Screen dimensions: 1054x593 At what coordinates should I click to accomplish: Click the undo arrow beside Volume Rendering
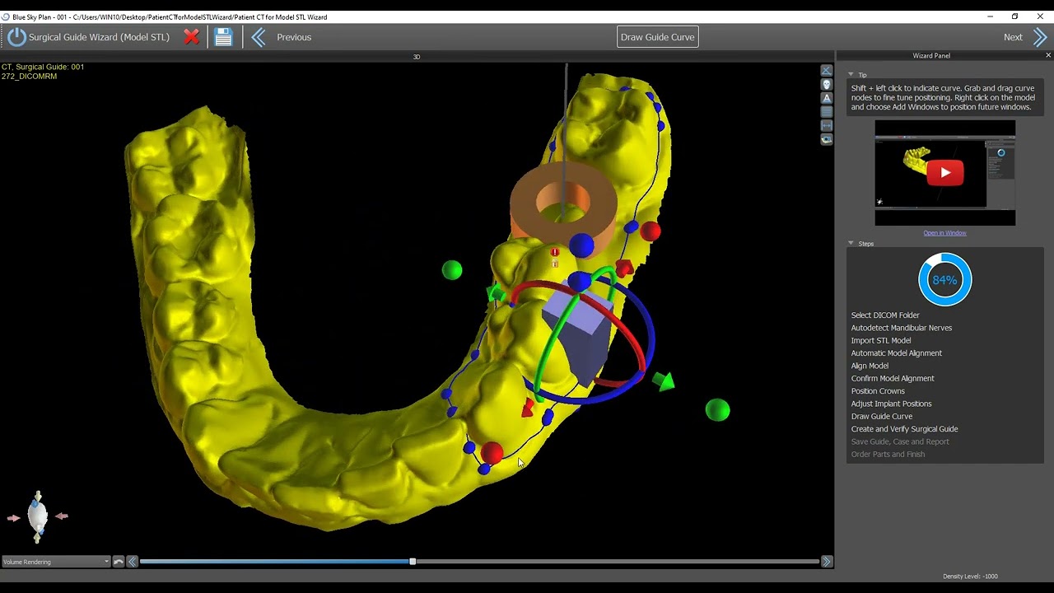pyautogui.click(x=119, y=562)
